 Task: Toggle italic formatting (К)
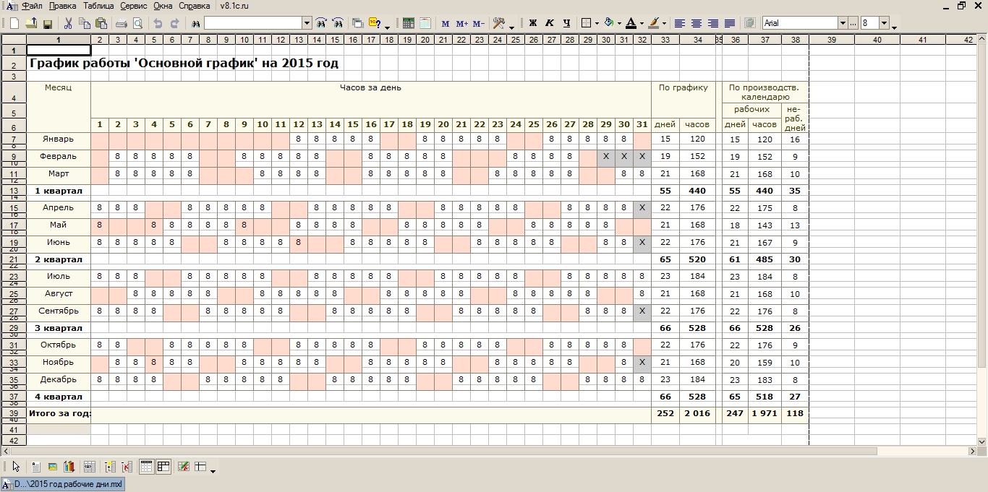click(550, 23)
